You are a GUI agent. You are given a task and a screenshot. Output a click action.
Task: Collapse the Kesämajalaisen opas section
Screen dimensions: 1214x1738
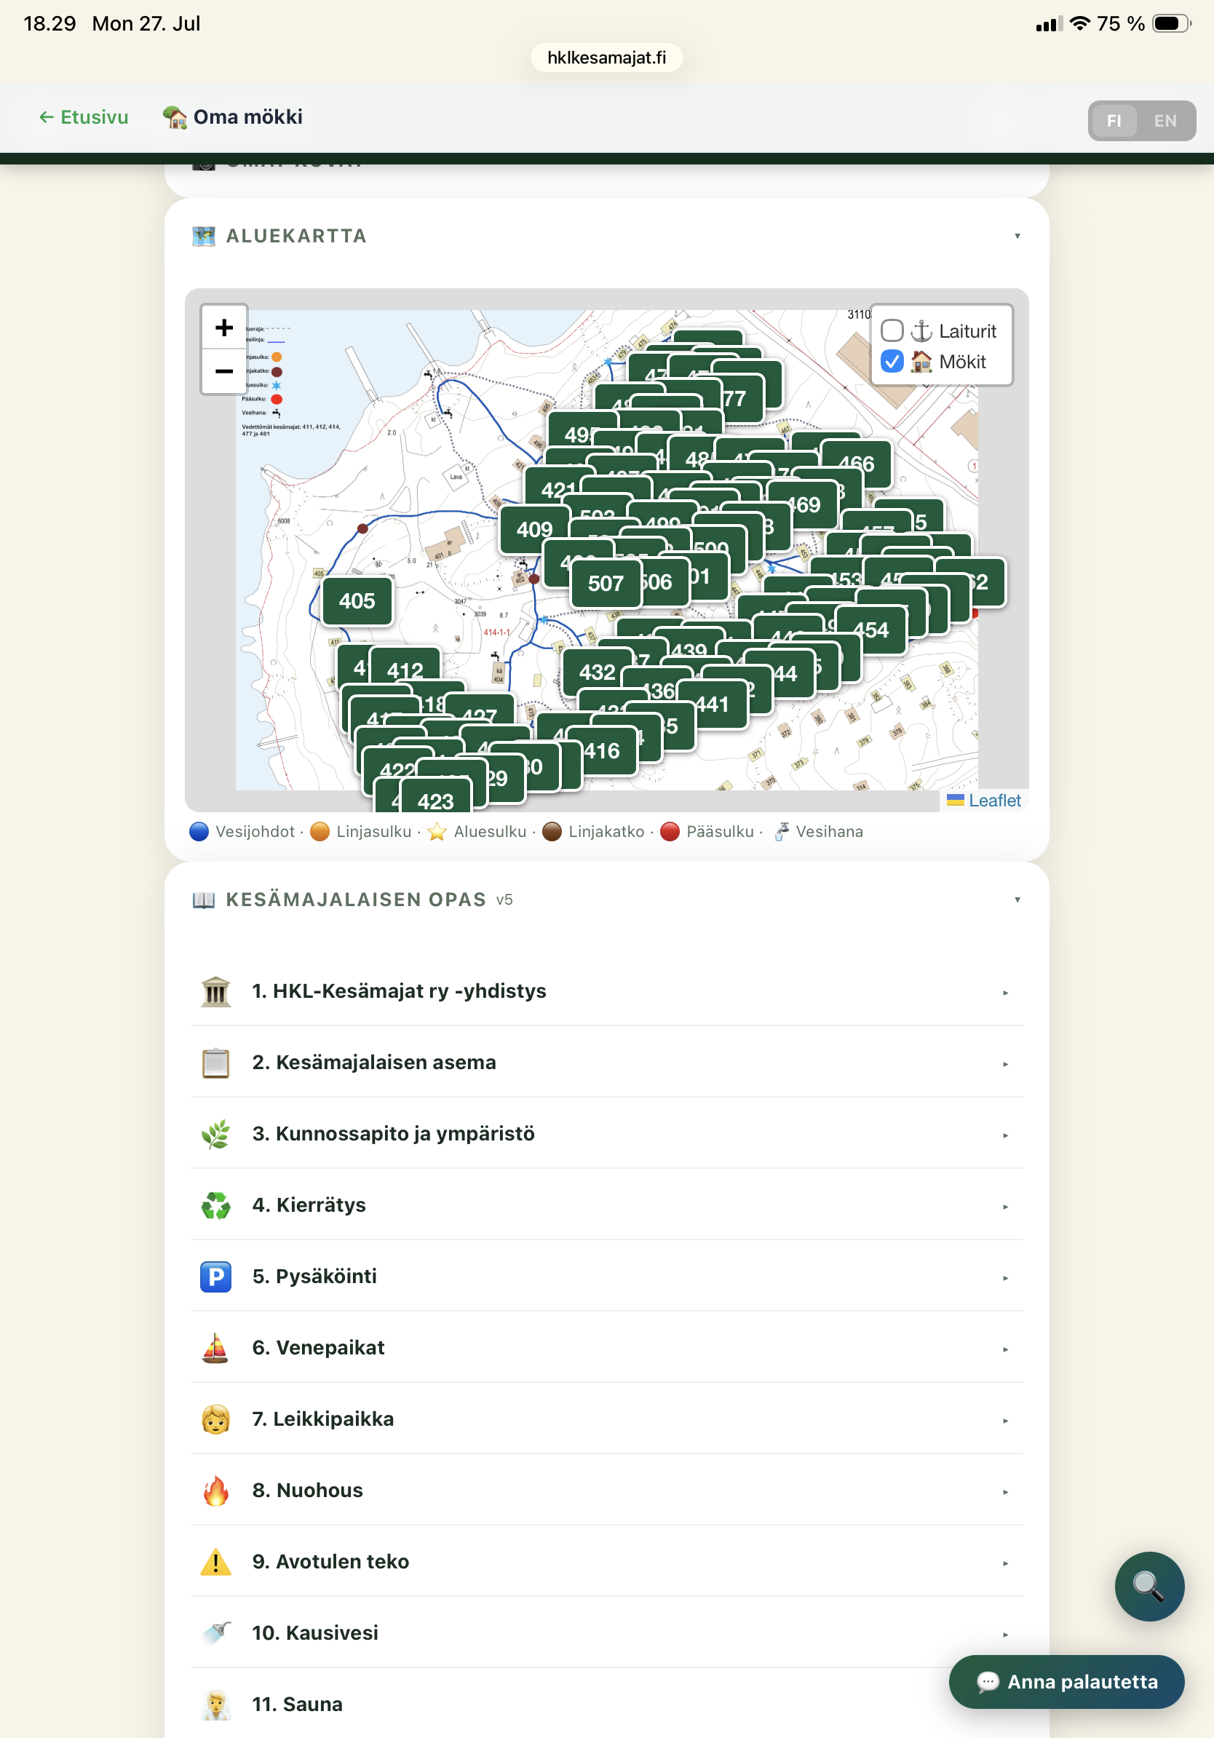point(1017,900)
